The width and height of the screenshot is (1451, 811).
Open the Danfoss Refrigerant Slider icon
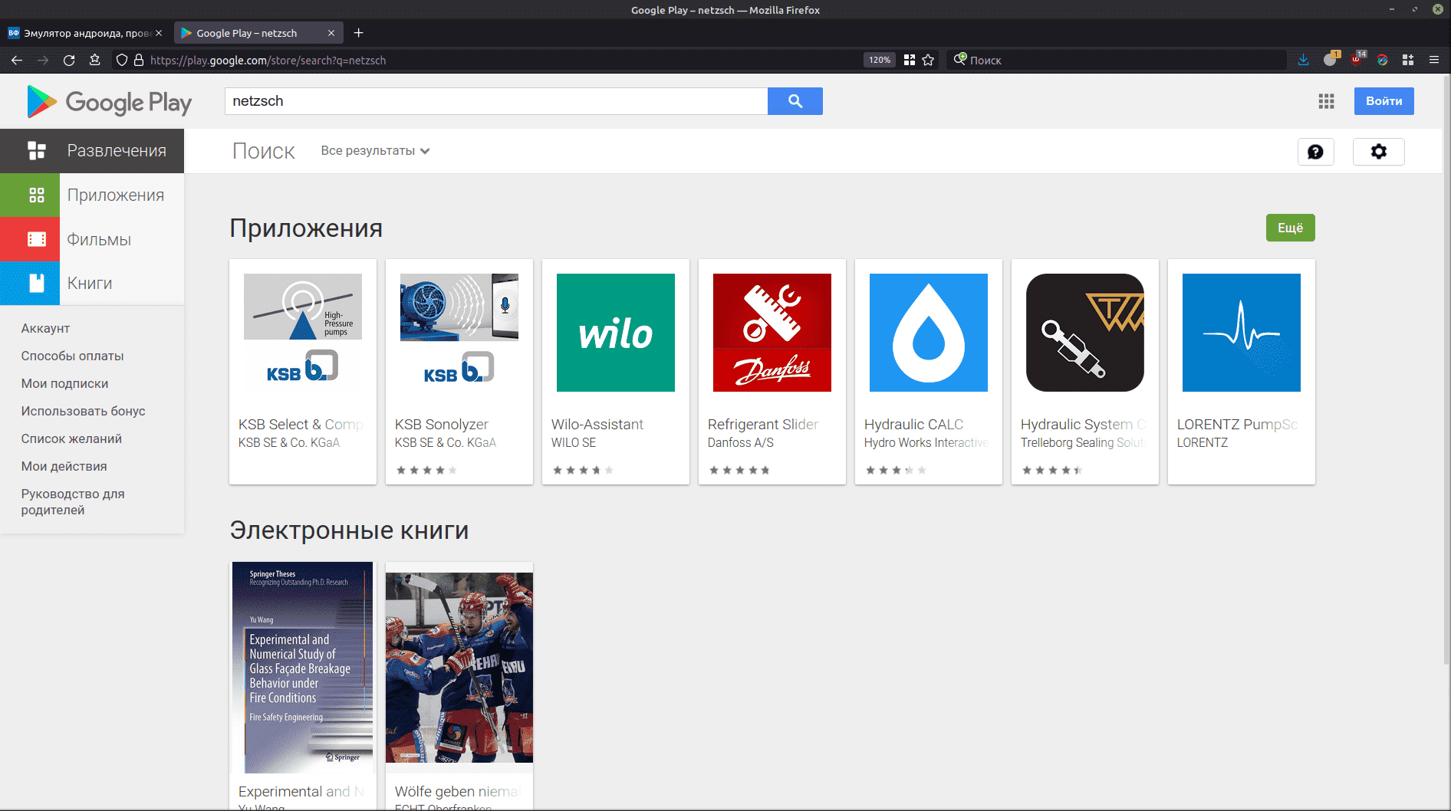tap(772, 333)
